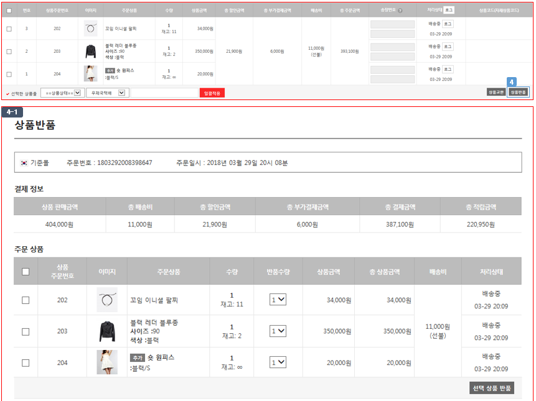Check item 202 in the 상품반품 주문 상품 table
The image size is (536, 401).
26,300
